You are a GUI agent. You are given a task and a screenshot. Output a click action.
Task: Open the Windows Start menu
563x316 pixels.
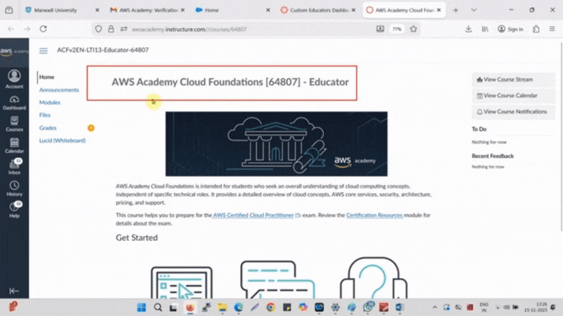click(141, 308)
